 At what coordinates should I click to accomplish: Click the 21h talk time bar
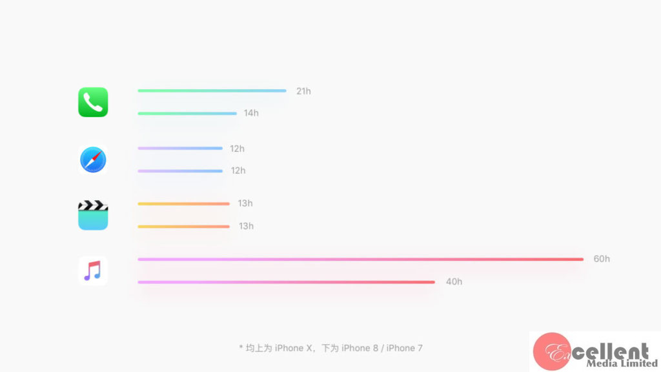pos(212,91)
